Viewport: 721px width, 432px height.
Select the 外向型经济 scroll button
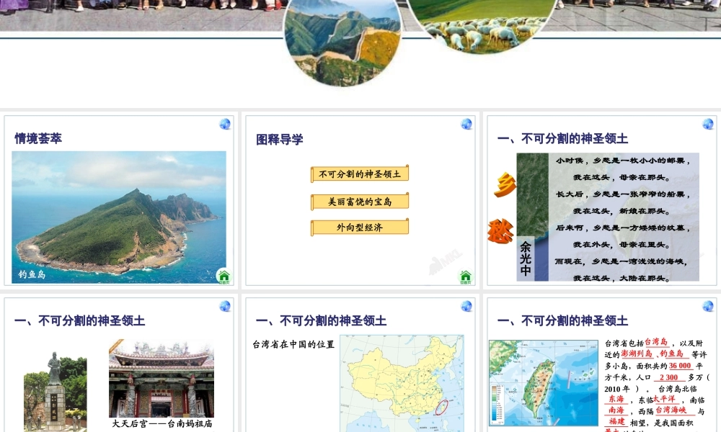pos(360,228)
